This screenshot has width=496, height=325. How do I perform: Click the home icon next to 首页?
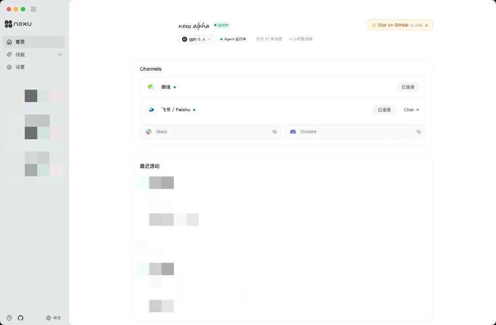click(x=9, y=42)
